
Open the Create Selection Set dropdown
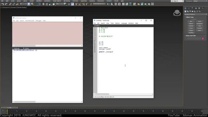(99, 4)
